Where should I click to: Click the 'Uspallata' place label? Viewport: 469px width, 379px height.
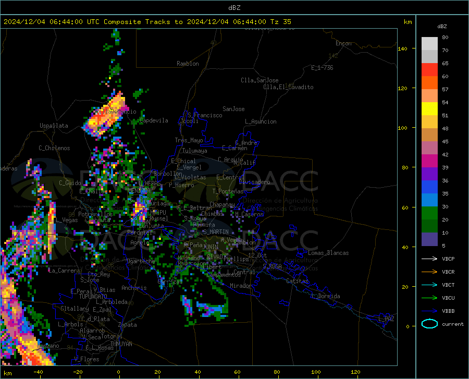pyautogui.click(x=54, y=126)
